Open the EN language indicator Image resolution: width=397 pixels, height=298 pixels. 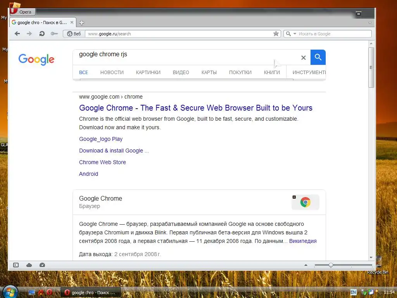click(x=353, y=292)
